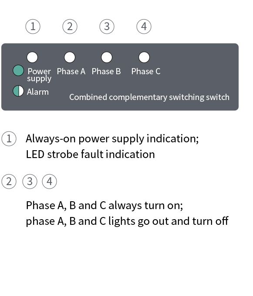Click the Phase C label
This screenshot has width=253, height=296.
click(146, 71)
